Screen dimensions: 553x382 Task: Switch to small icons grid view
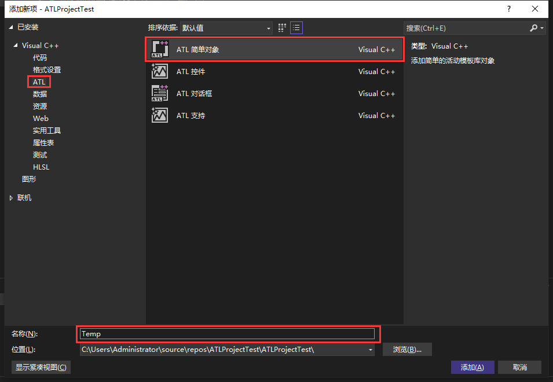pyautogui.click(x=282, y=28)
